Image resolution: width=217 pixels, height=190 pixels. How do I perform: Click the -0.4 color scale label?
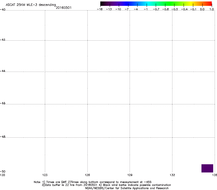pos(184,9)
